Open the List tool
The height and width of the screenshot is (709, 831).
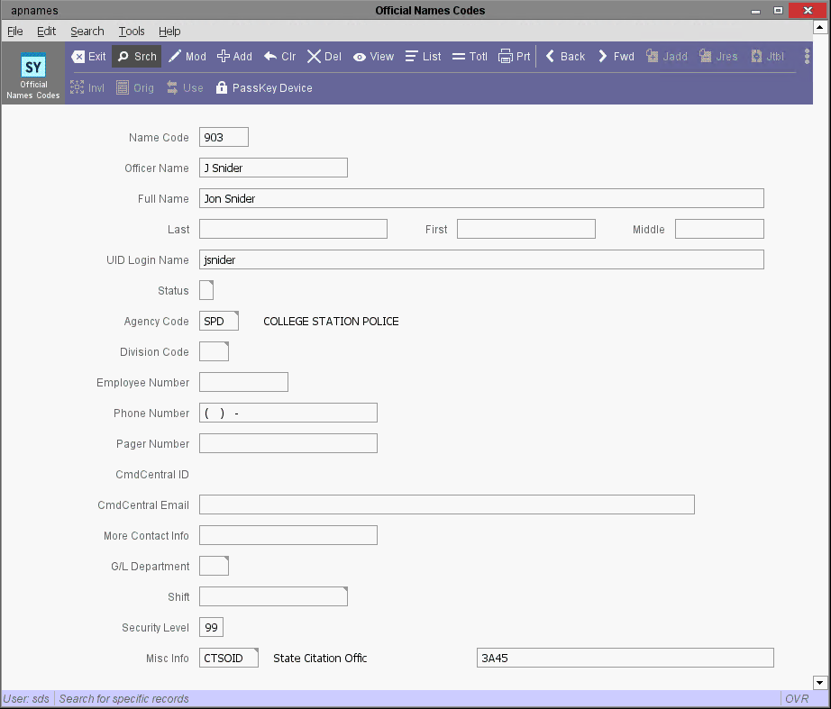tap(423, 56)
